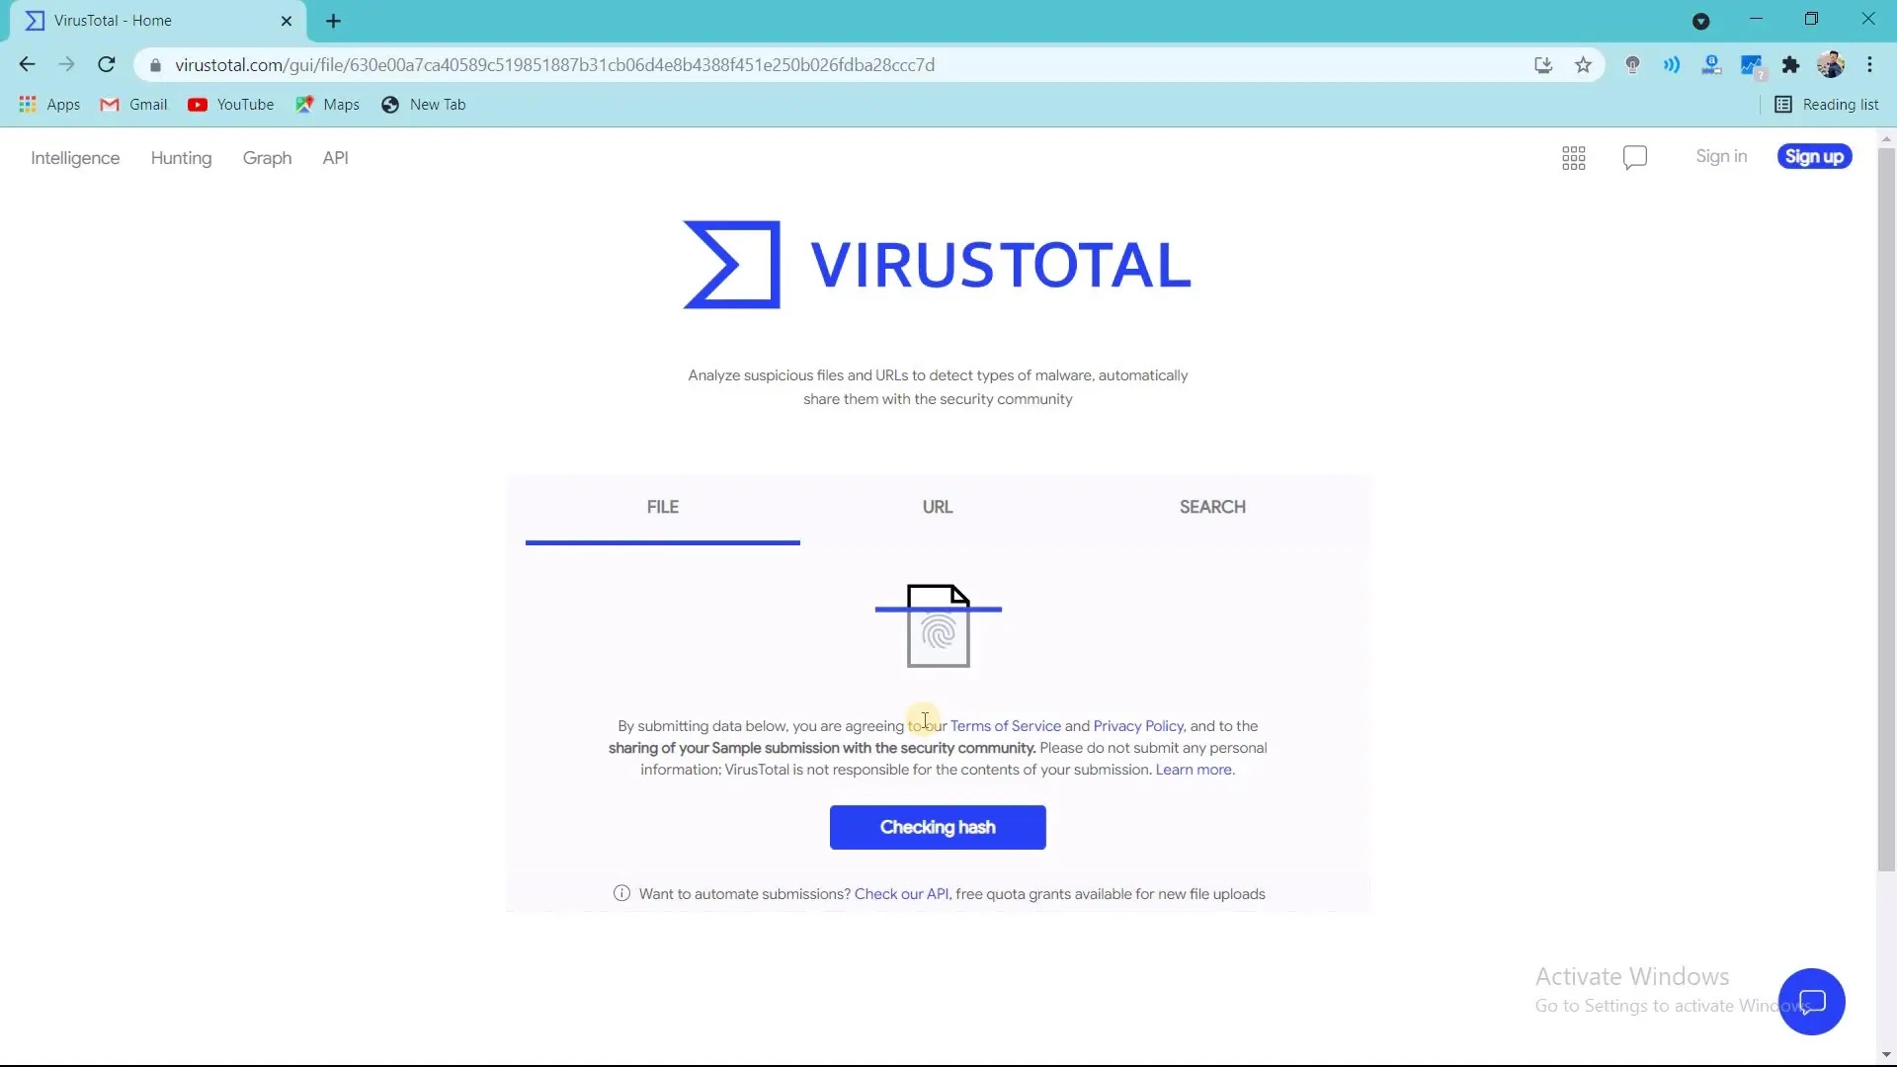Open the Terms of Service link

click(x=1005, y=726)
